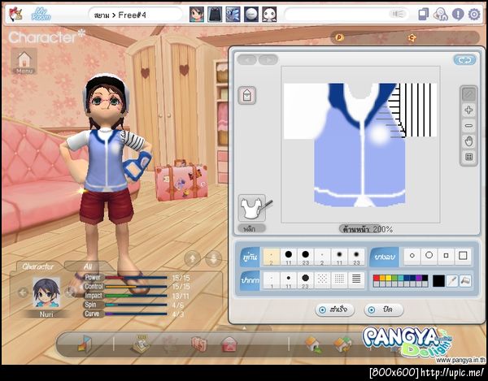This screenshot has width=488, height=381.
Task: Click the round up arrow button
Action: [192, 258]
